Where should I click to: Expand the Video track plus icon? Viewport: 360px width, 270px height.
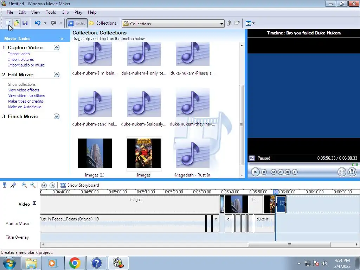[x=35, y=203]
